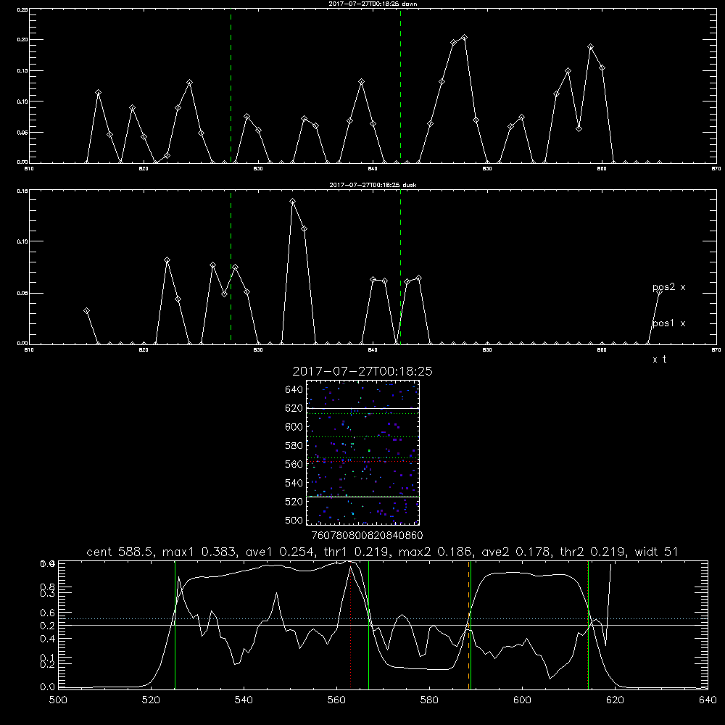Click the right green dashed line in dawn plot
This screenshot has width=725, height=725.
400,86
